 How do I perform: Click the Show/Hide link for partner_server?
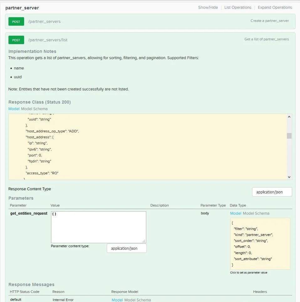[x=208, y=8]
